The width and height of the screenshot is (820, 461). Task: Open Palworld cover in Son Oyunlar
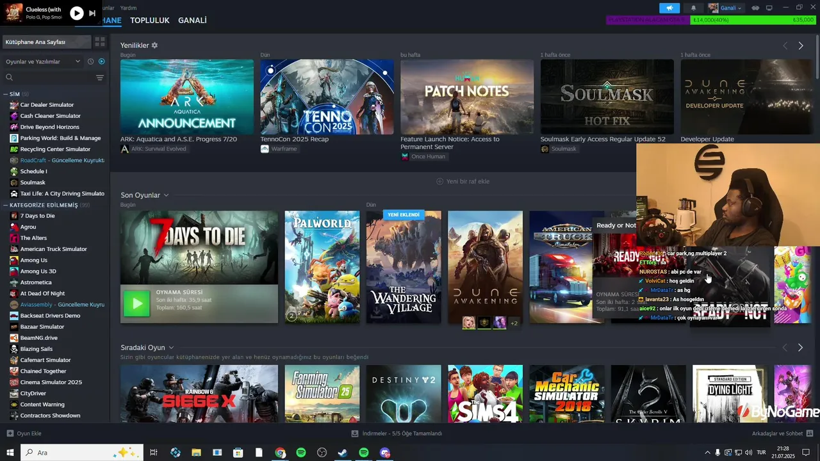point(322,267)
